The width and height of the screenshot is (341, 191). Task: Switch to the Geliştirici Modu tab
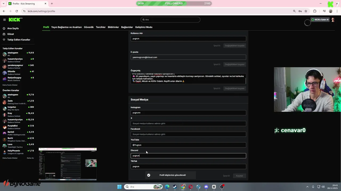(144, 27)
